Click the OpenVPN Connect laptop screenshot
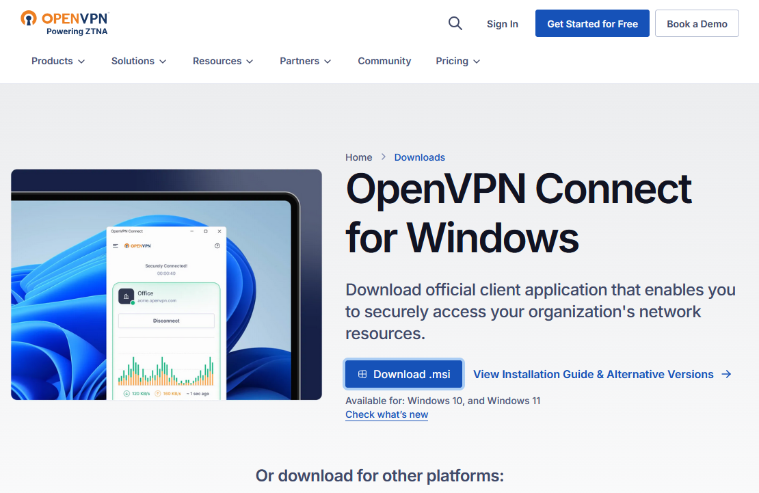759x493 pixels. [167, 284]
